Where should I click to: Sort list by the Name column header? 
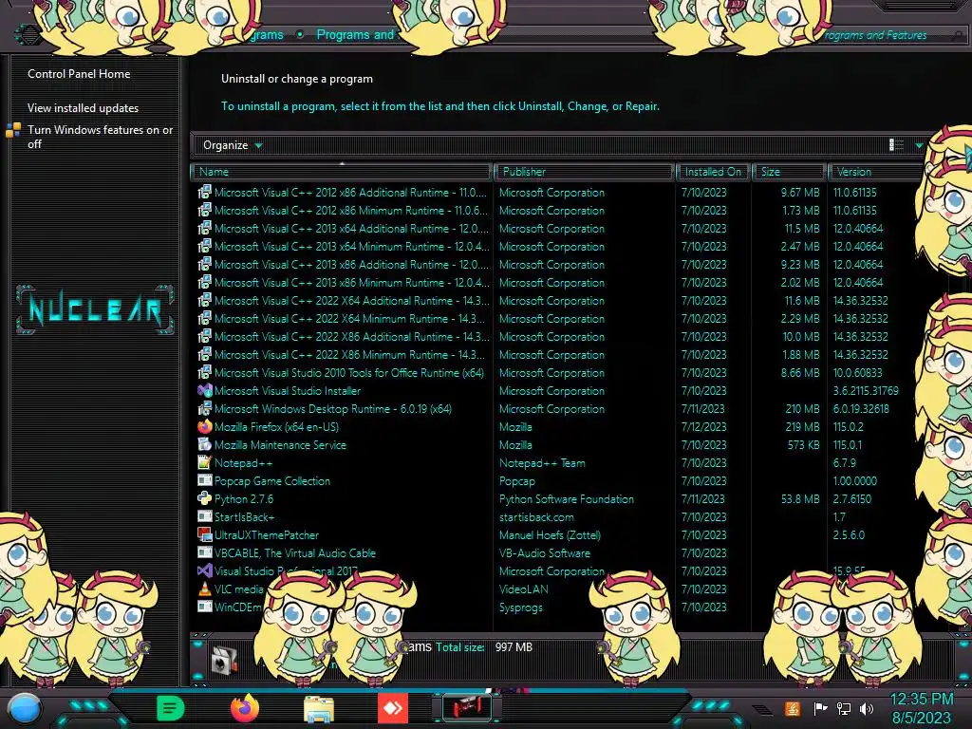342,172
